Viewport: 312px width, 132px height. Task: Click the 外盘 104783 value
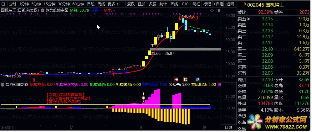click(x=265, y=104)
